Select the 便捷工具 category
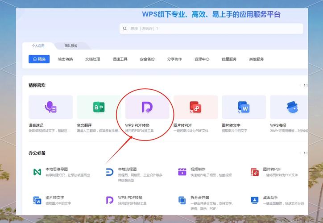The height and width of the screenshot is (223, 323). point(120,59)
